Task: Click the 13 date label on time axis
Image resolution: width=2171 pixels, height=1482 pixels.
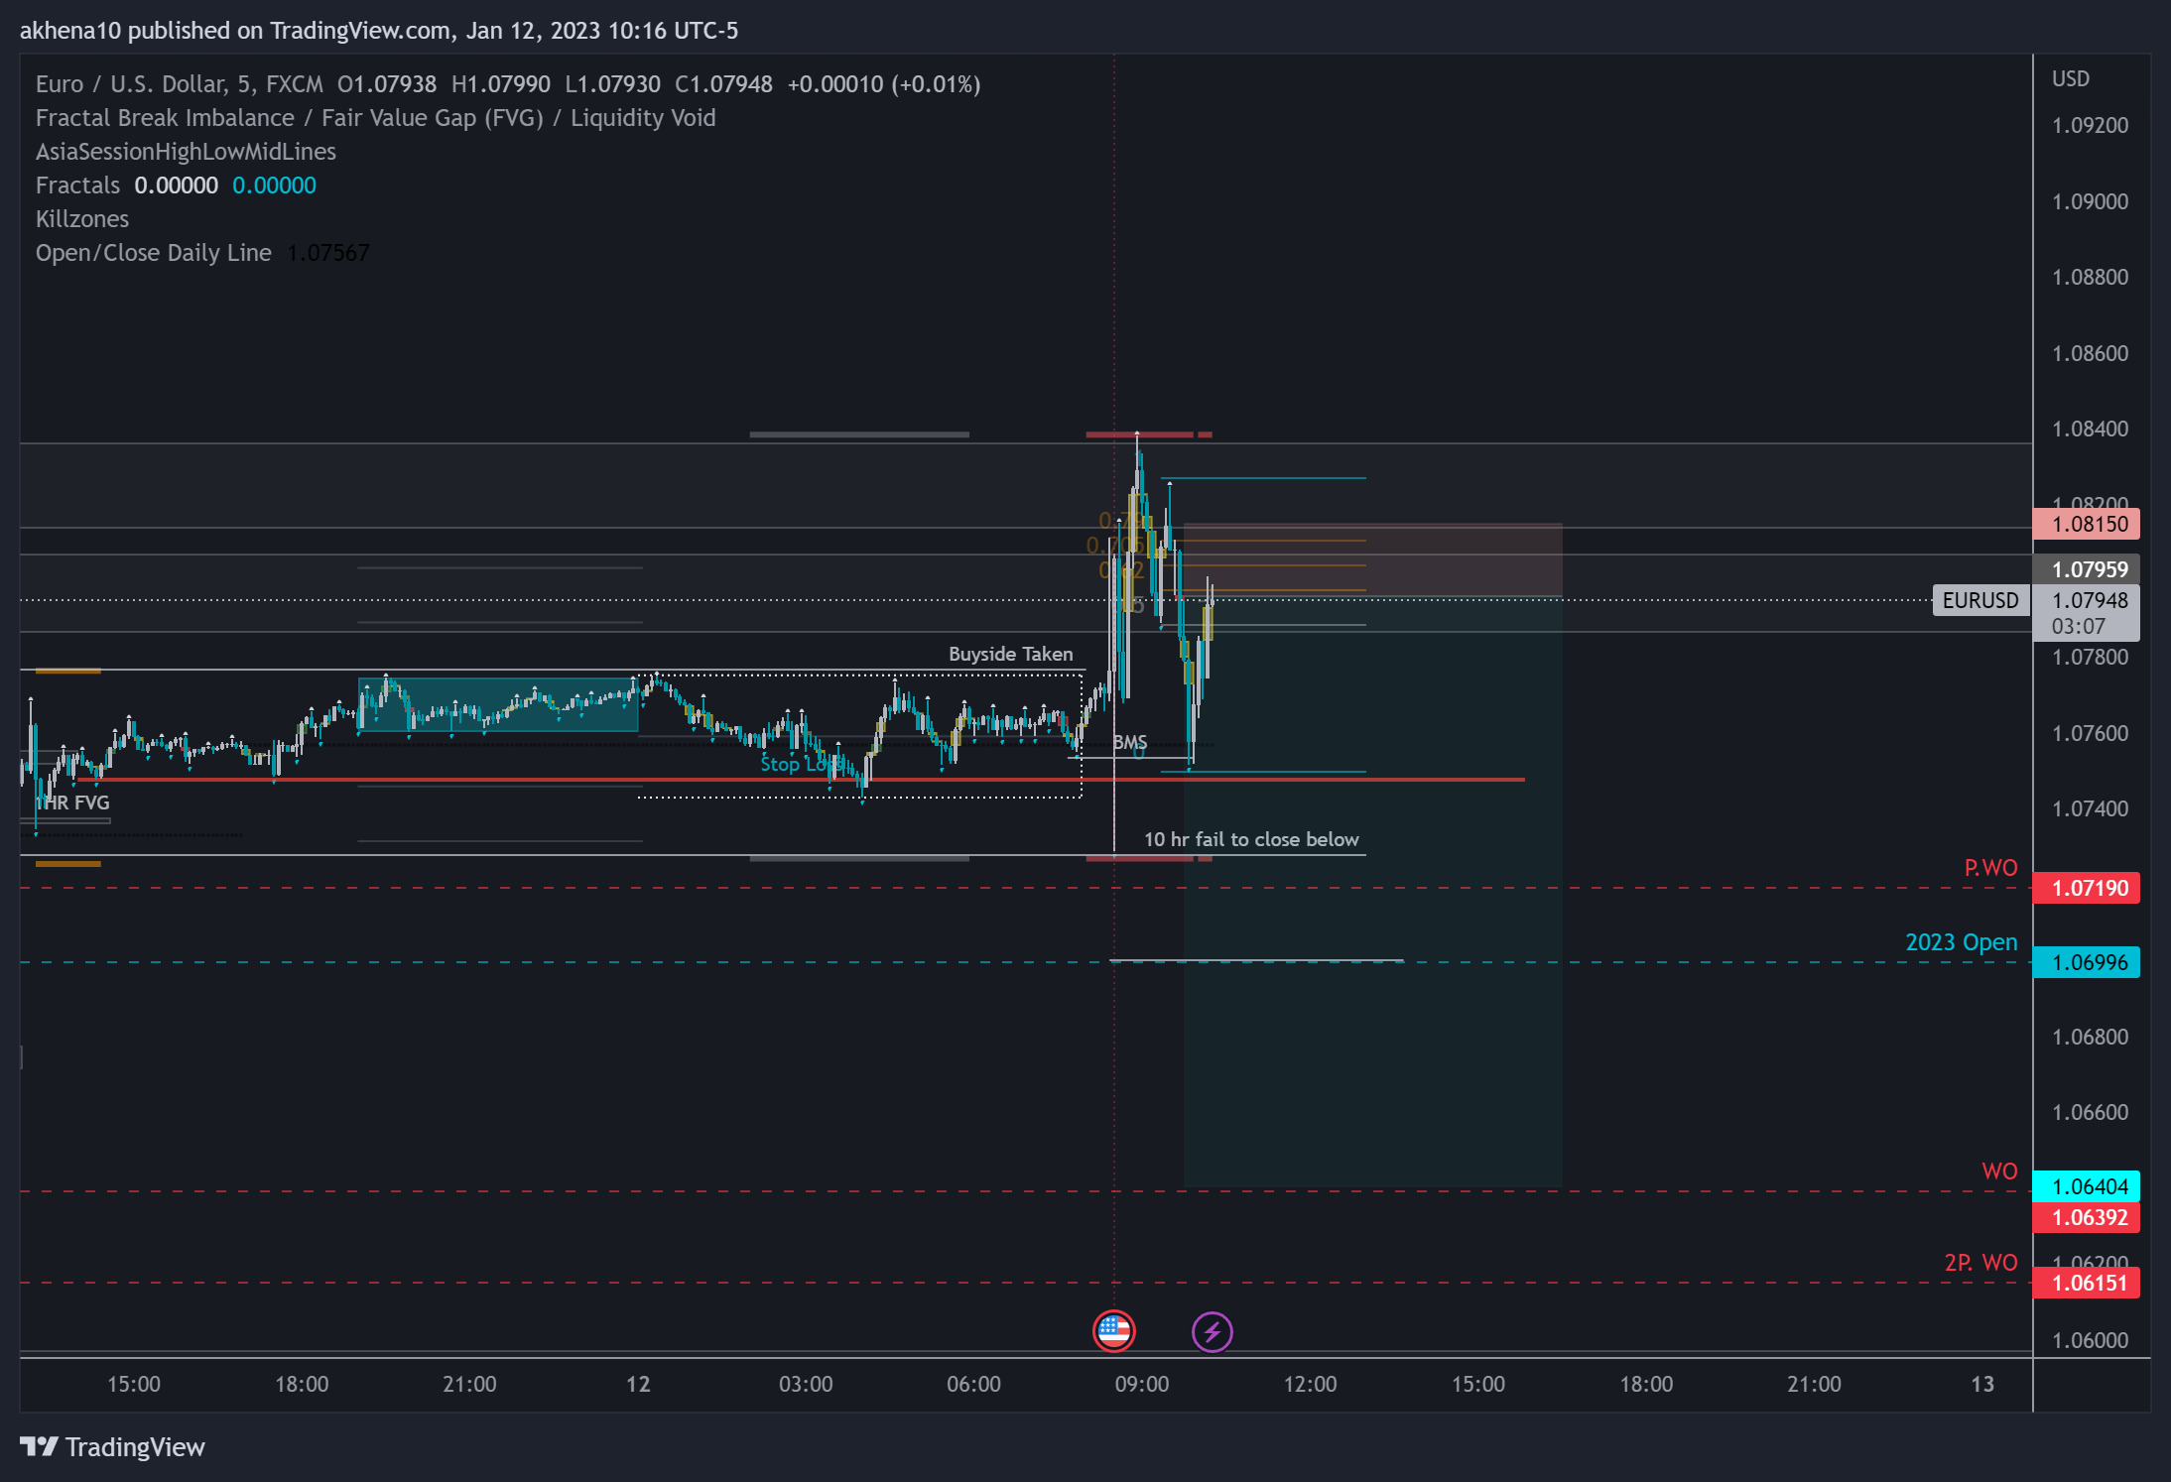Action: click(x=1981, y=1384)
